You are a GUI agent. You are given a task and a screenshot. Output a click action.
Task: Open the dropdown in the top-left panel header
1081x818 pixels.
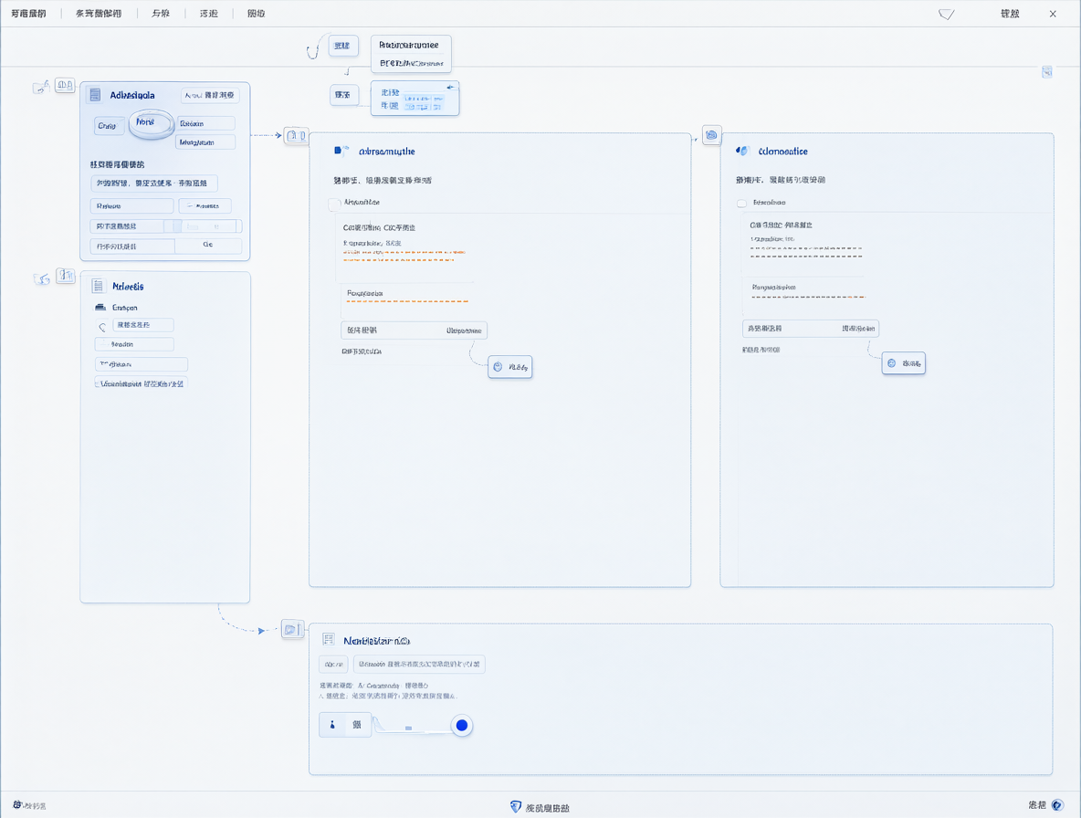click(210, 95)
